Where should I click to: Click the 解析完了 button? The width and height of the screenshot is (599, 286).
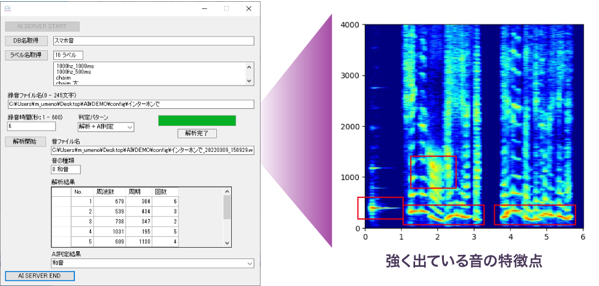click(x=197, y=133)
